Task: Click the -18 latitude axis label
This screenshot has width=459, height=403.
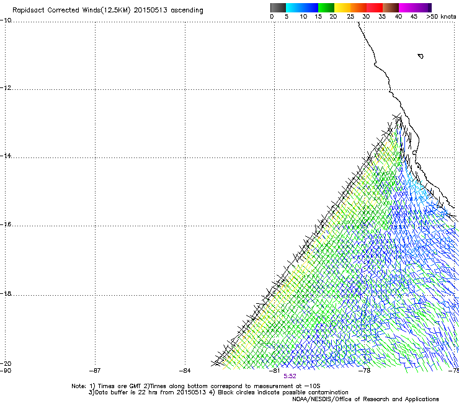Action: point(6,293)
